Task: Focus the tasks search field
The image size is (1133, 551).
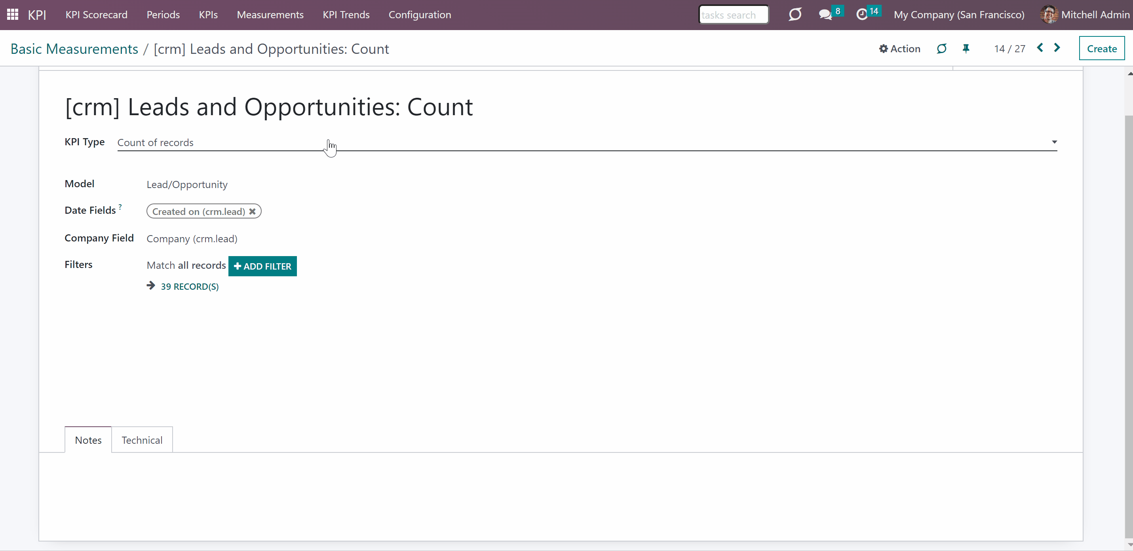Action: click(733, 15)
